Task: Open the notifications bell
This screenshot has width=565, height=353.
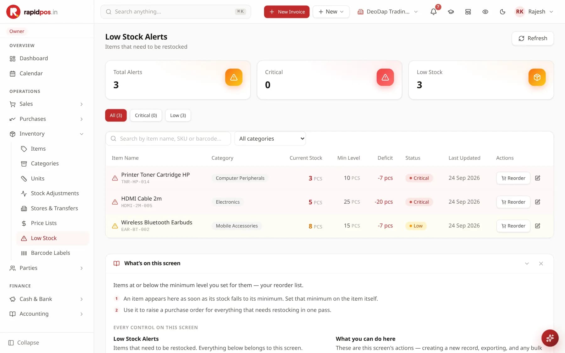Action: point(433,12)
